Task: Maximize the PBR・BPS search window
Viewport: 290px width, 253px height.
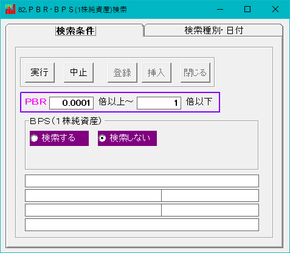Action: pos(247,9)
